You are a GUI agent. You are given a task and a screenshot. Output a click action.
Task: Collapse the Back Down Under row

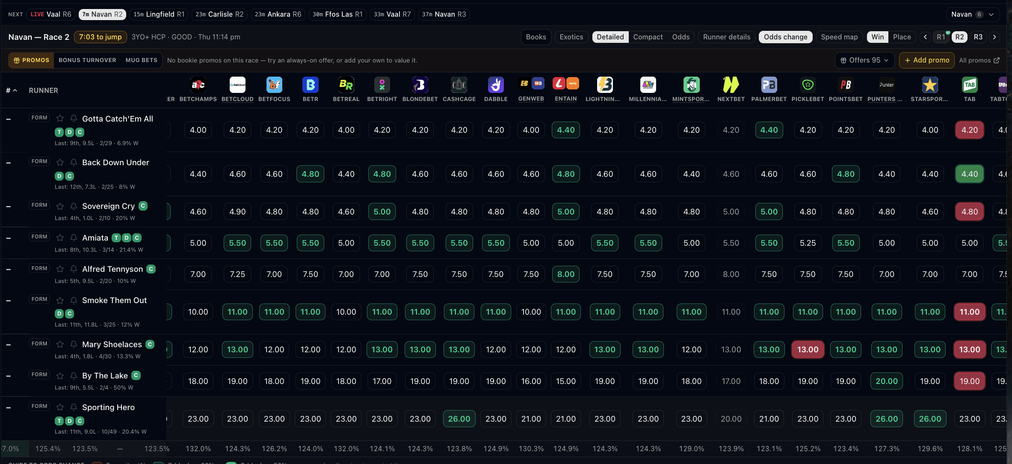[x=8, y=163]
